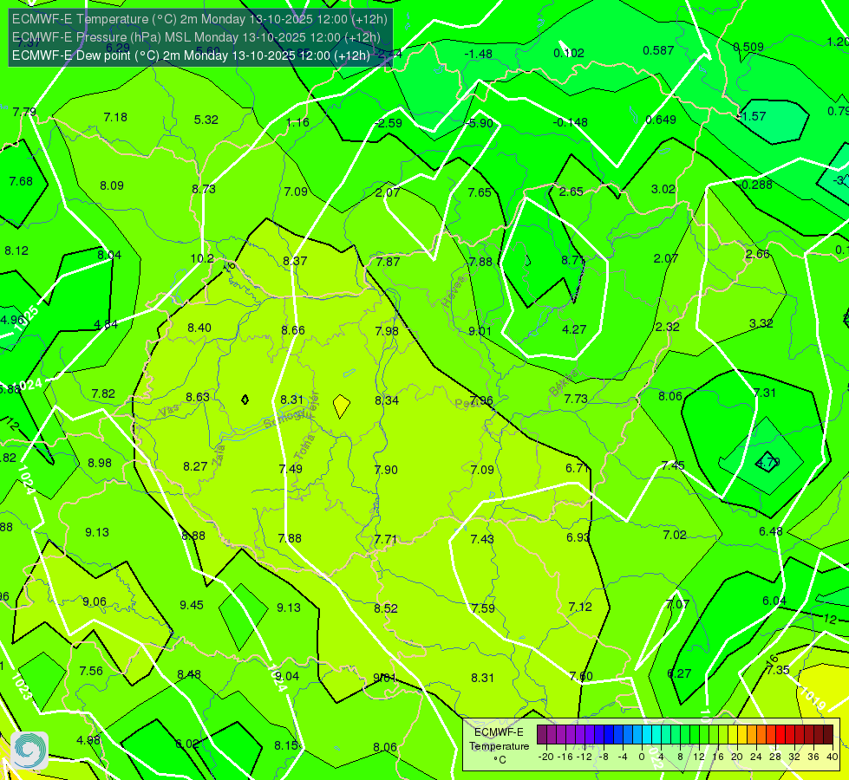Image resolution: width=849 pixels, height=780 pixels.
Task: Click the Heves county label
Action: click(x=454, y=291)
